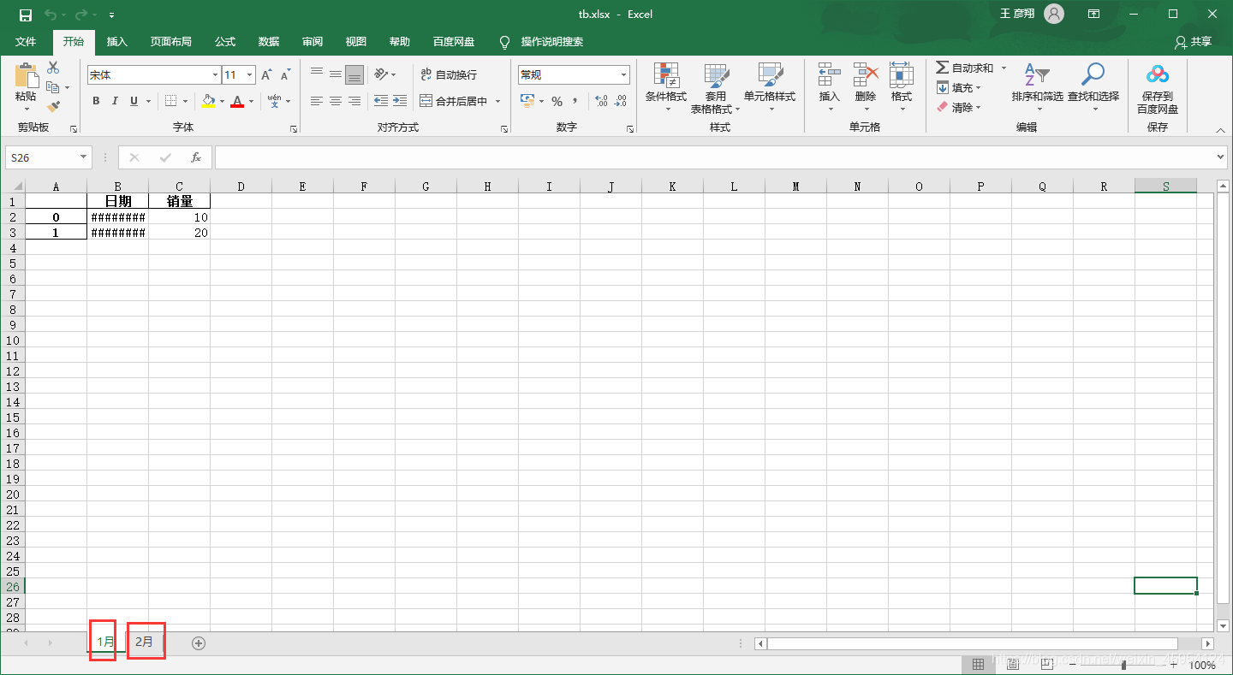
Task: Switch to Data (数据) tab
Action: pos(269,41)
